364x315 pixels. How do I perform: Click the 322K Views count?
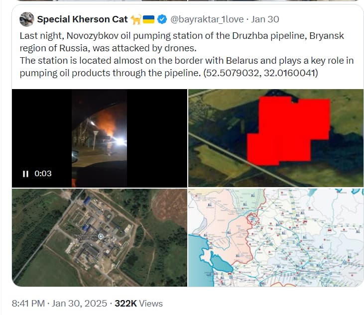coord(138,304)
